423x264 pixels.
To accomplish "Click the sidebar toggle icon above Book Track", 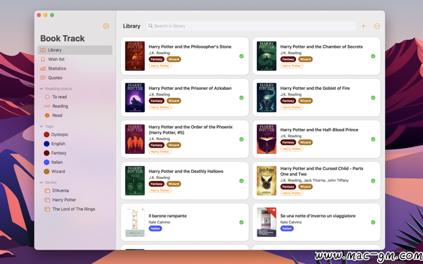I will click(x=105, y=26).
